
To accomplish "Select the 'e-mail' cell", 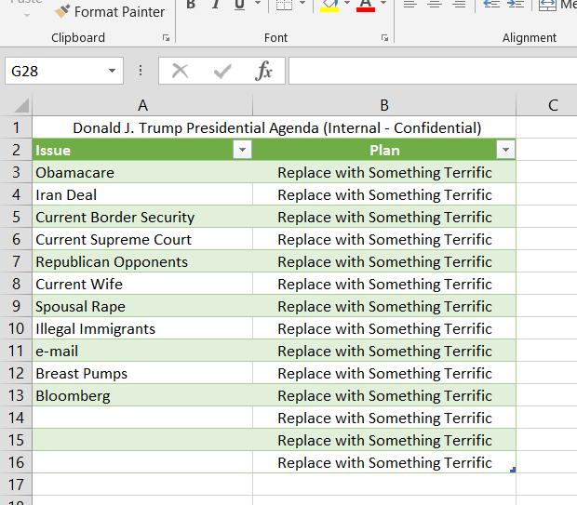I will [142, 351].
